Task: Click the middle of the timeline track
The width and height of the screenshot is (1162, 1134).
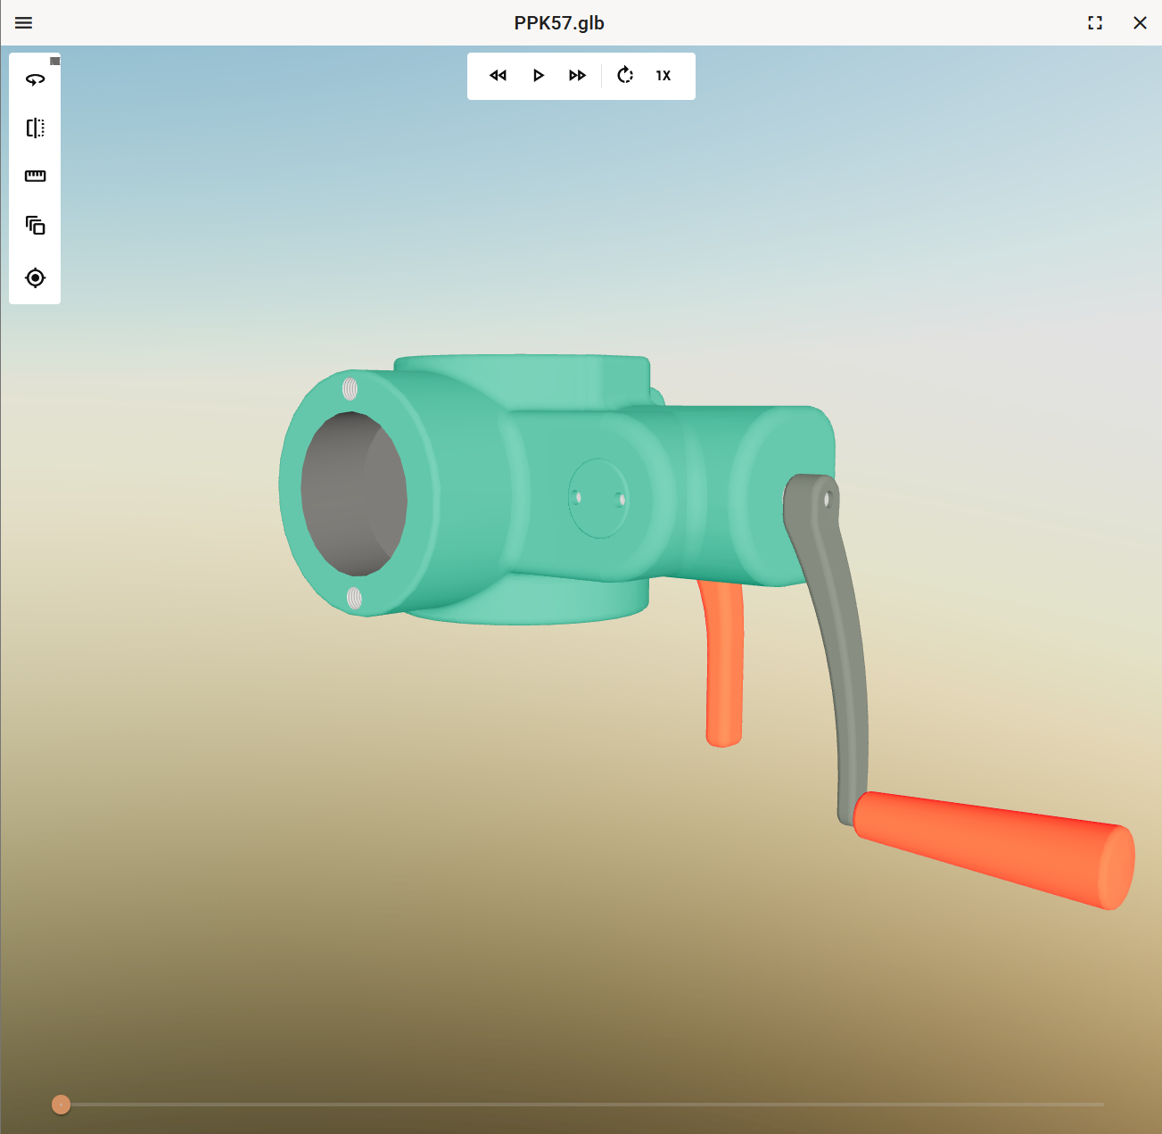Action: point(581,1105)
